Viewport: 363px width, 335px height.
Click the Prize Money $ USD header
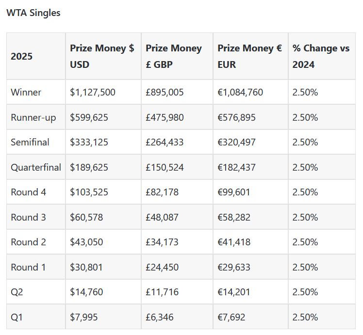[102, 56]
